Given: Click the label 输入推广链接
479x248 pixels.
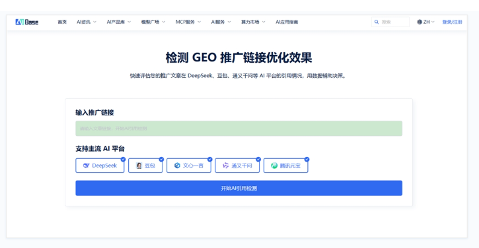Looking at the screenshot, I should click(94, 113).
